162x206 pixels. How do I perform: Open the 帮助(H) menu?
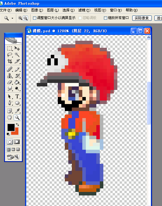click(x=132, y=10)
